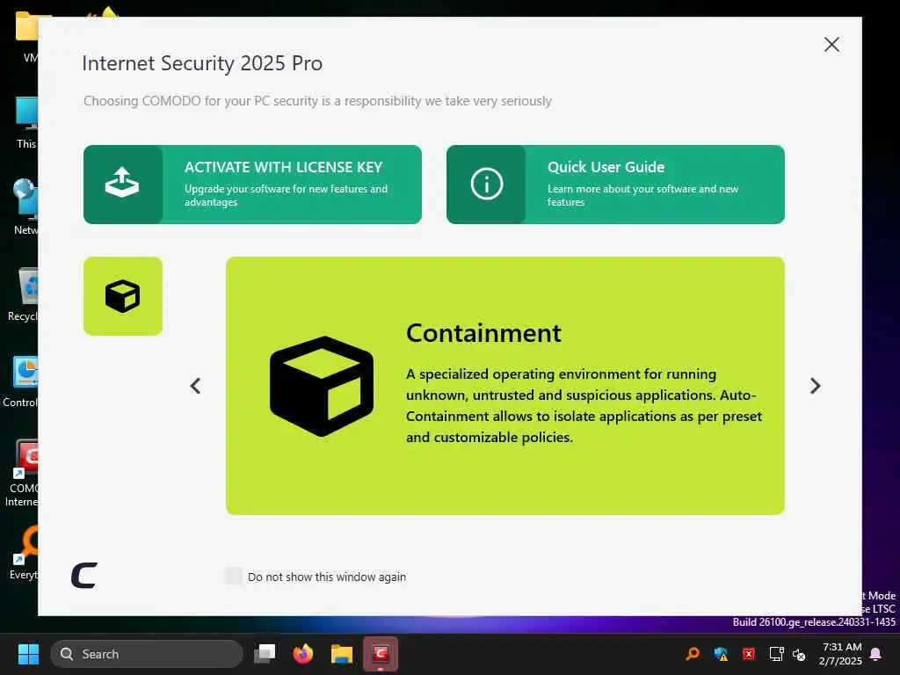Image resolution: width=900 pixels, height=675 pixels.
Task: Click the Activate with License Key upload icon
Action: coord(122,184)
